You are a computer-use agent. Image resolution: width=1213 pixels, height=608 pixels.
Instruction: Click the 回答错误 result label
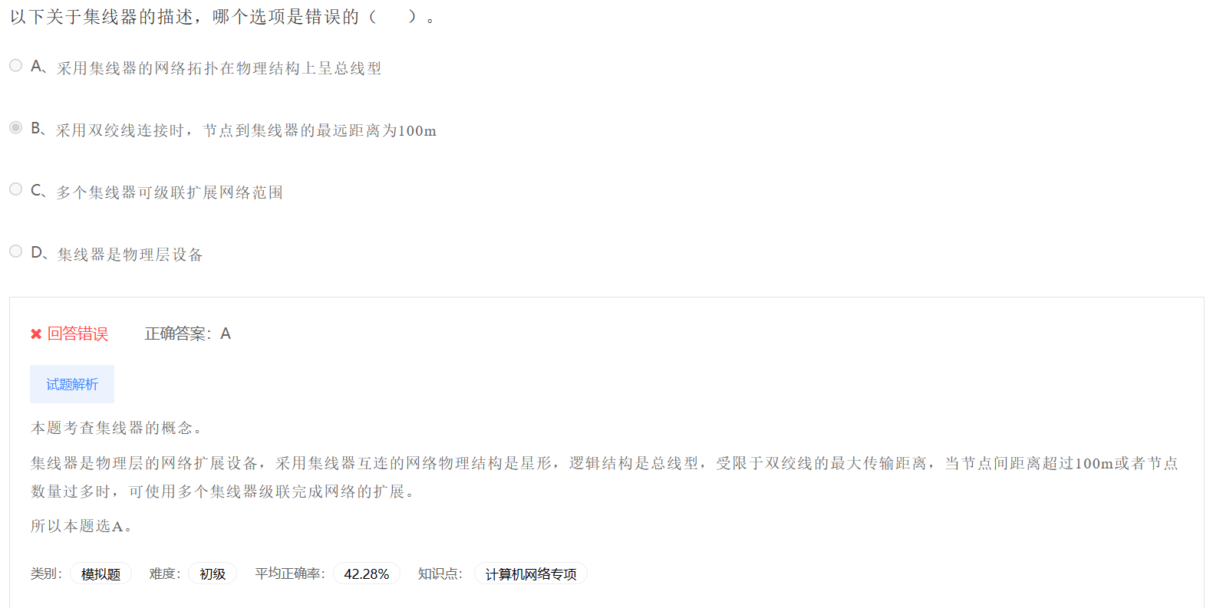(x=77, y=334)
